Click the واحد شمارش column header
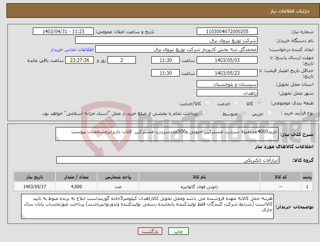Viewport: 320px width, 242px height. tap(118, 177)
